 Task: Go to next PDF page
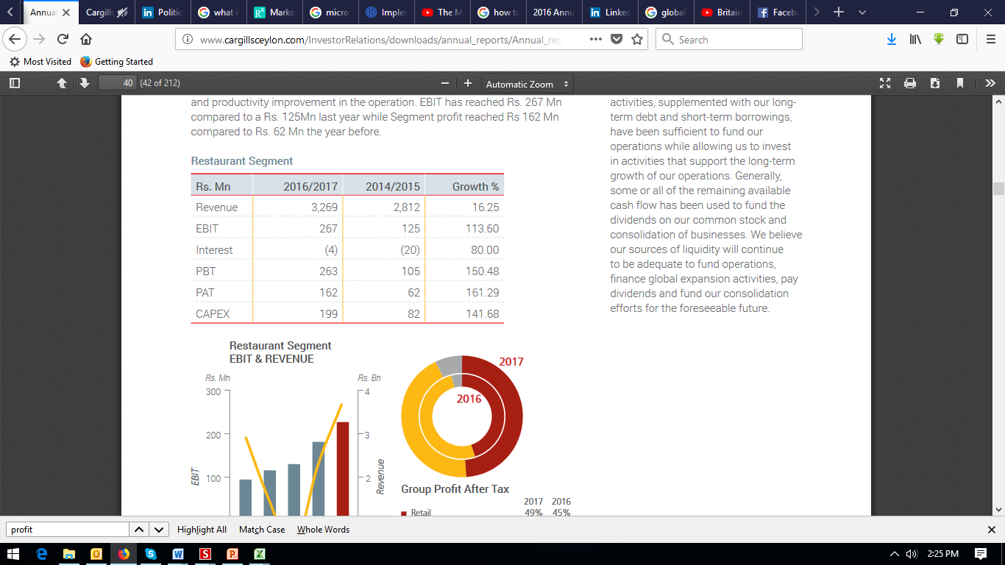(84, 83)
